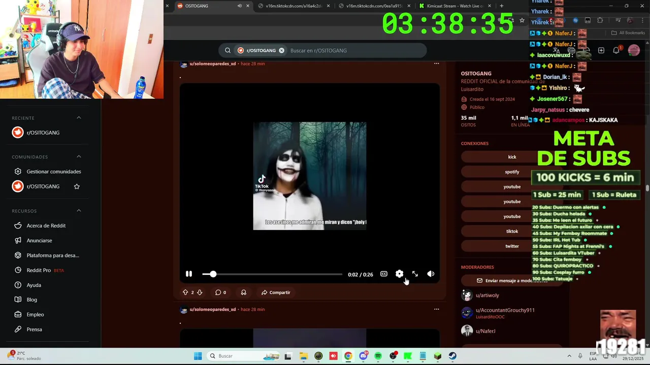The width and height of the screenshot is (650, 365).
Task: Downvote the post by solomeoparedes_xd
Action: point(200,293)
